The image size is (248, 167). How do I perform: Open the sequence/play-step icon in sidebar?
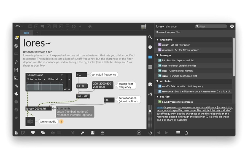click(x=16, y=70)
